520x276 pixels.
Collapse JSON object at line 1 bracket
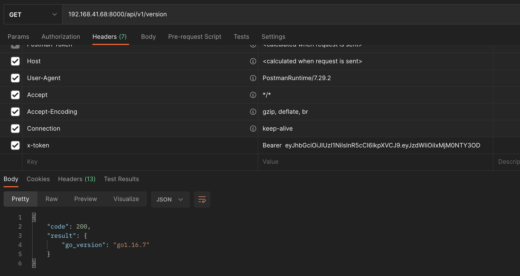34,217
